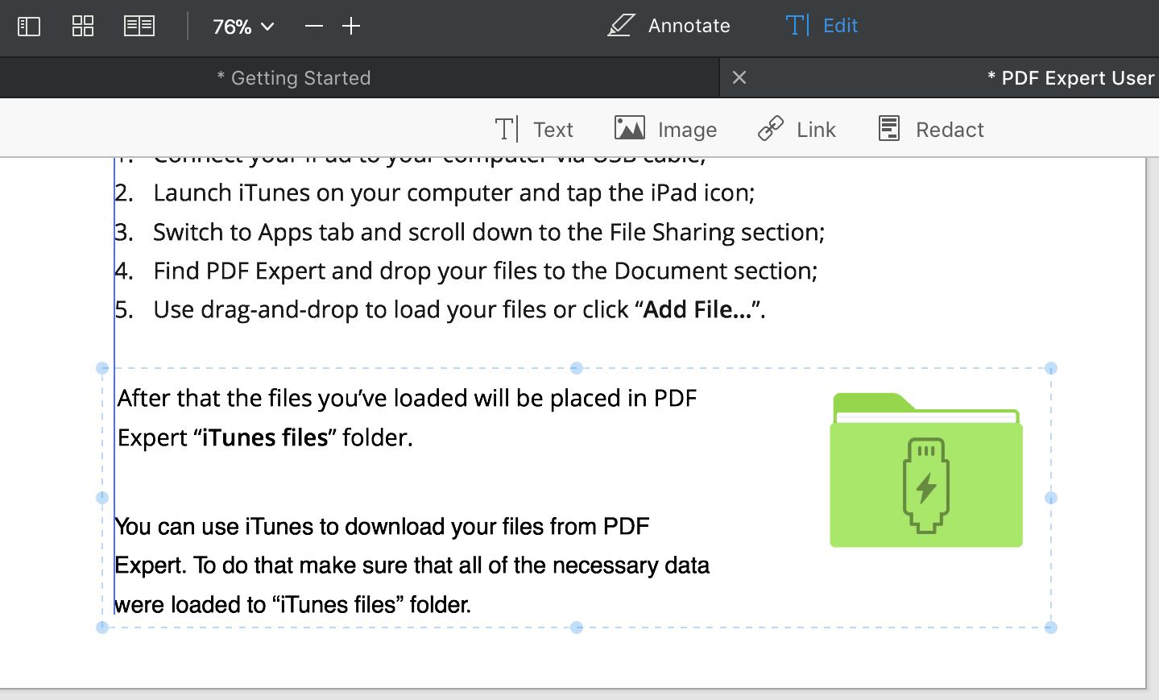Zoom out with the minus button
1159x700 pixels.
pos(314,27)
